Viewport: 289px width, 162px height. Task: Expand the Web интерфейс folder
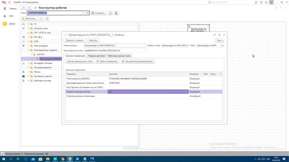(x=28, y=46)
